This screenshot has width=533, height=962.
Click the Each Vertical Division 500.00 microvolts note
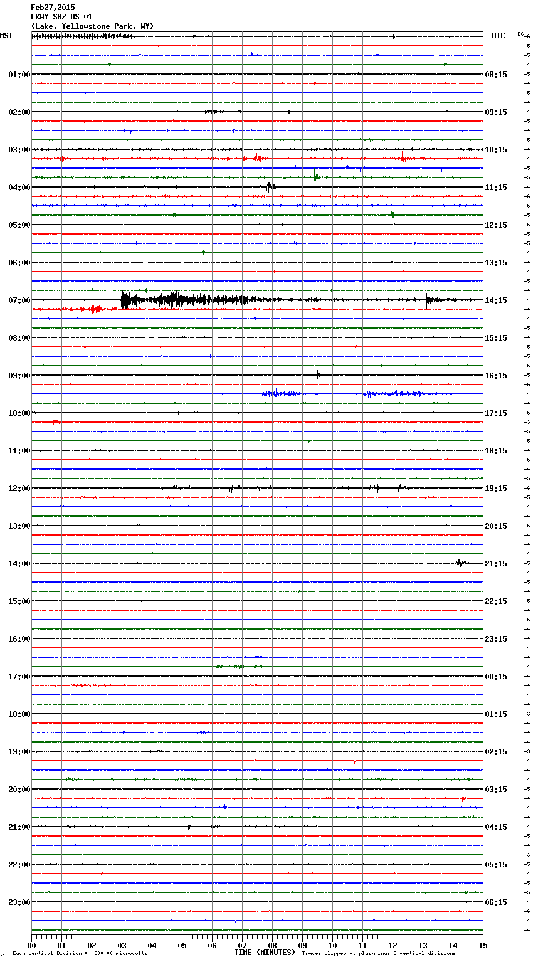pyautogui.click(x=80, y=954)
